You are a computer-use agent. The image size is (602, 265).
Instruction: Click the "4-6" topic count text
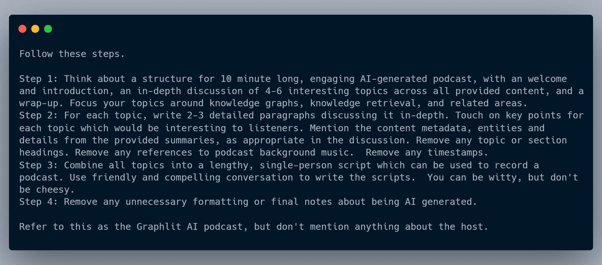pyautogui.click(x=273, y=91)
